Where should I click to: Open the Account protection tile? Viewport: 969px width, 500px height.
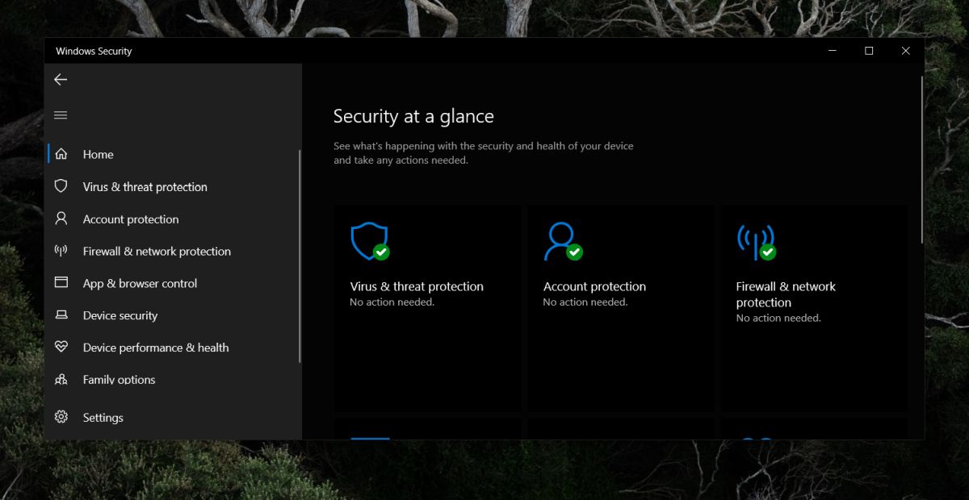(622, 308)
